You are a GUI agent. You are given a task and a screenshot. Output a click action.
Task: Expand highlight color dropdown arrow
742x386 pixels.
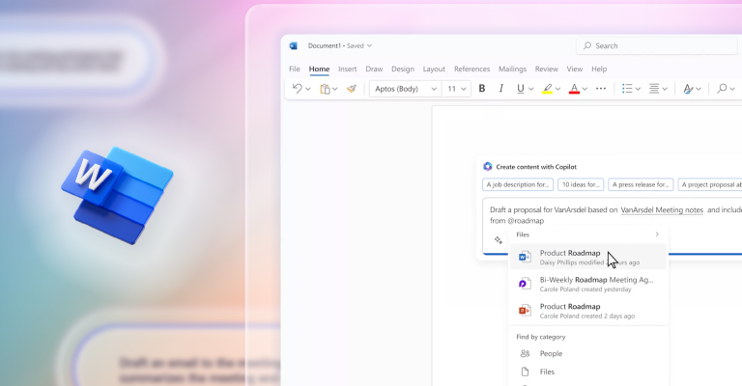point(557,89)
